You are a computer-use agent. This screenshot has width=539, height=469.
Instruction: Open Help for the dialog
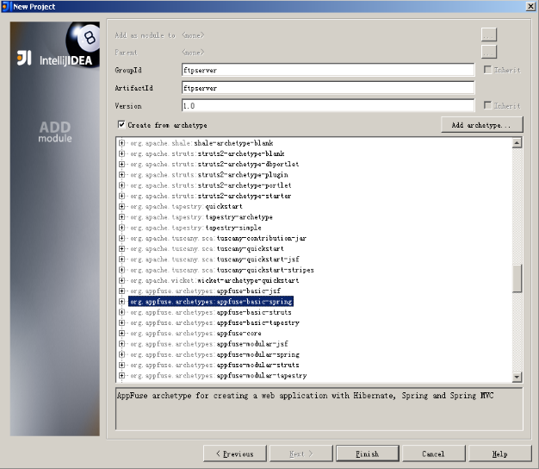499,453
